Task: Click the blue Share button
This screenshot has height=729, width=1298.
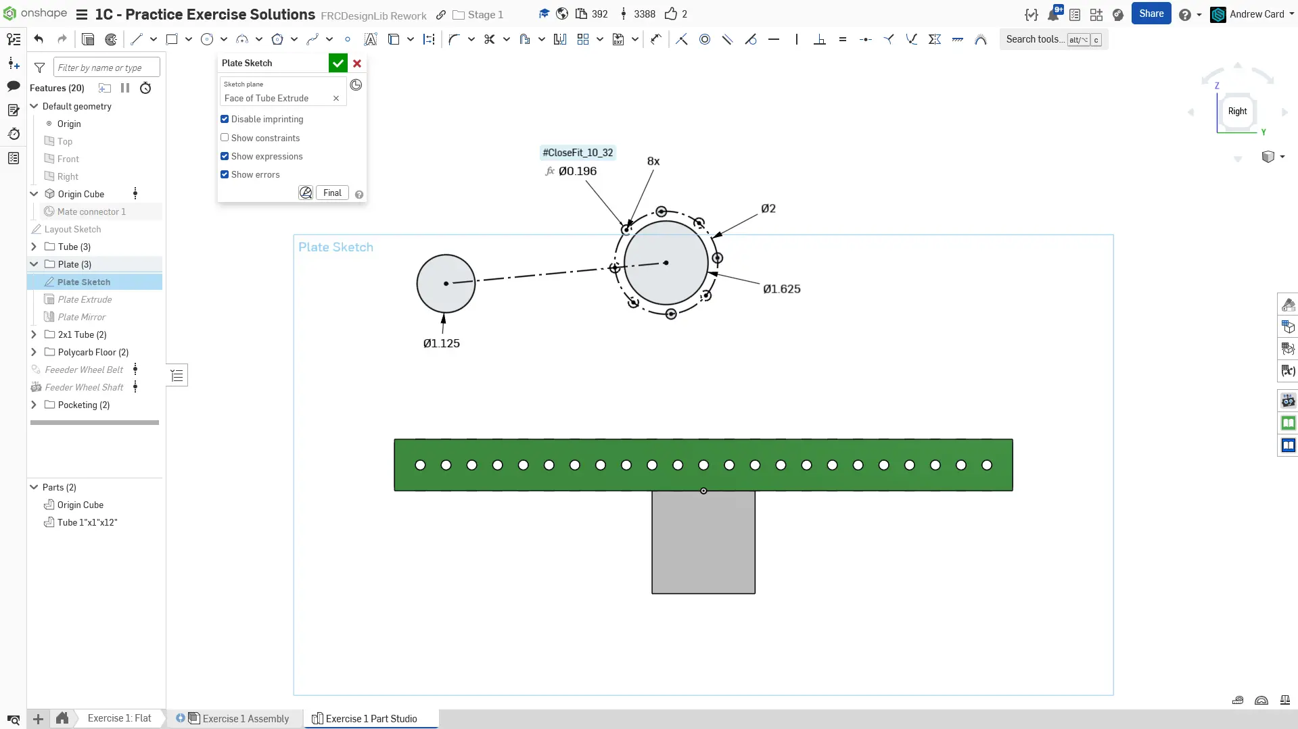Action: click(x=1151, y=14)
